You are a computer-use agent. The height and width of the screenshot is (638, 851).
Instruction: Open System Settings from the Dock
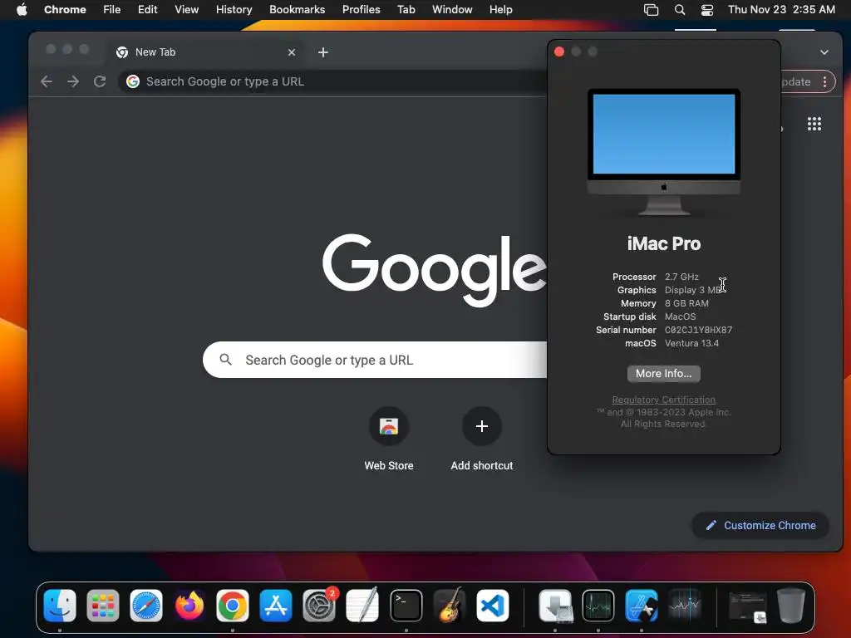click(319, 605)
